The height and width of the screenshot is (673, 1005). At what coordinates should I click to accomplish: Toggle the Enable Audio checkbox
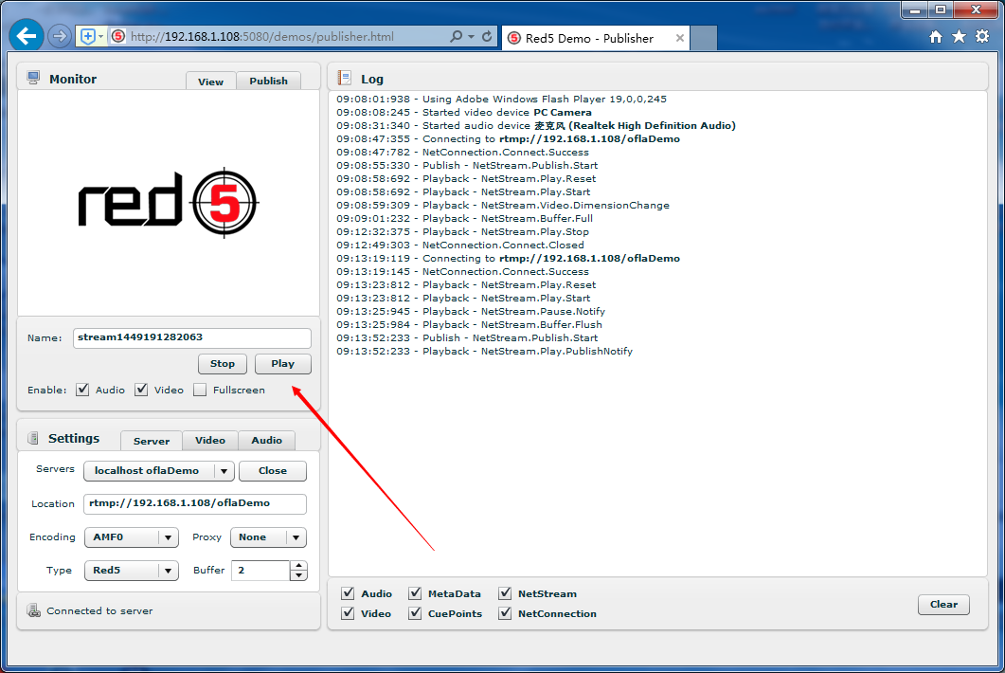(82, 390)
